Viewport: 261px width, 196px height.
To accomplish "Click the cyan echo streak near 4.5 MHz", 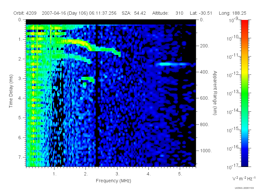I will click(x=172, y=64).
